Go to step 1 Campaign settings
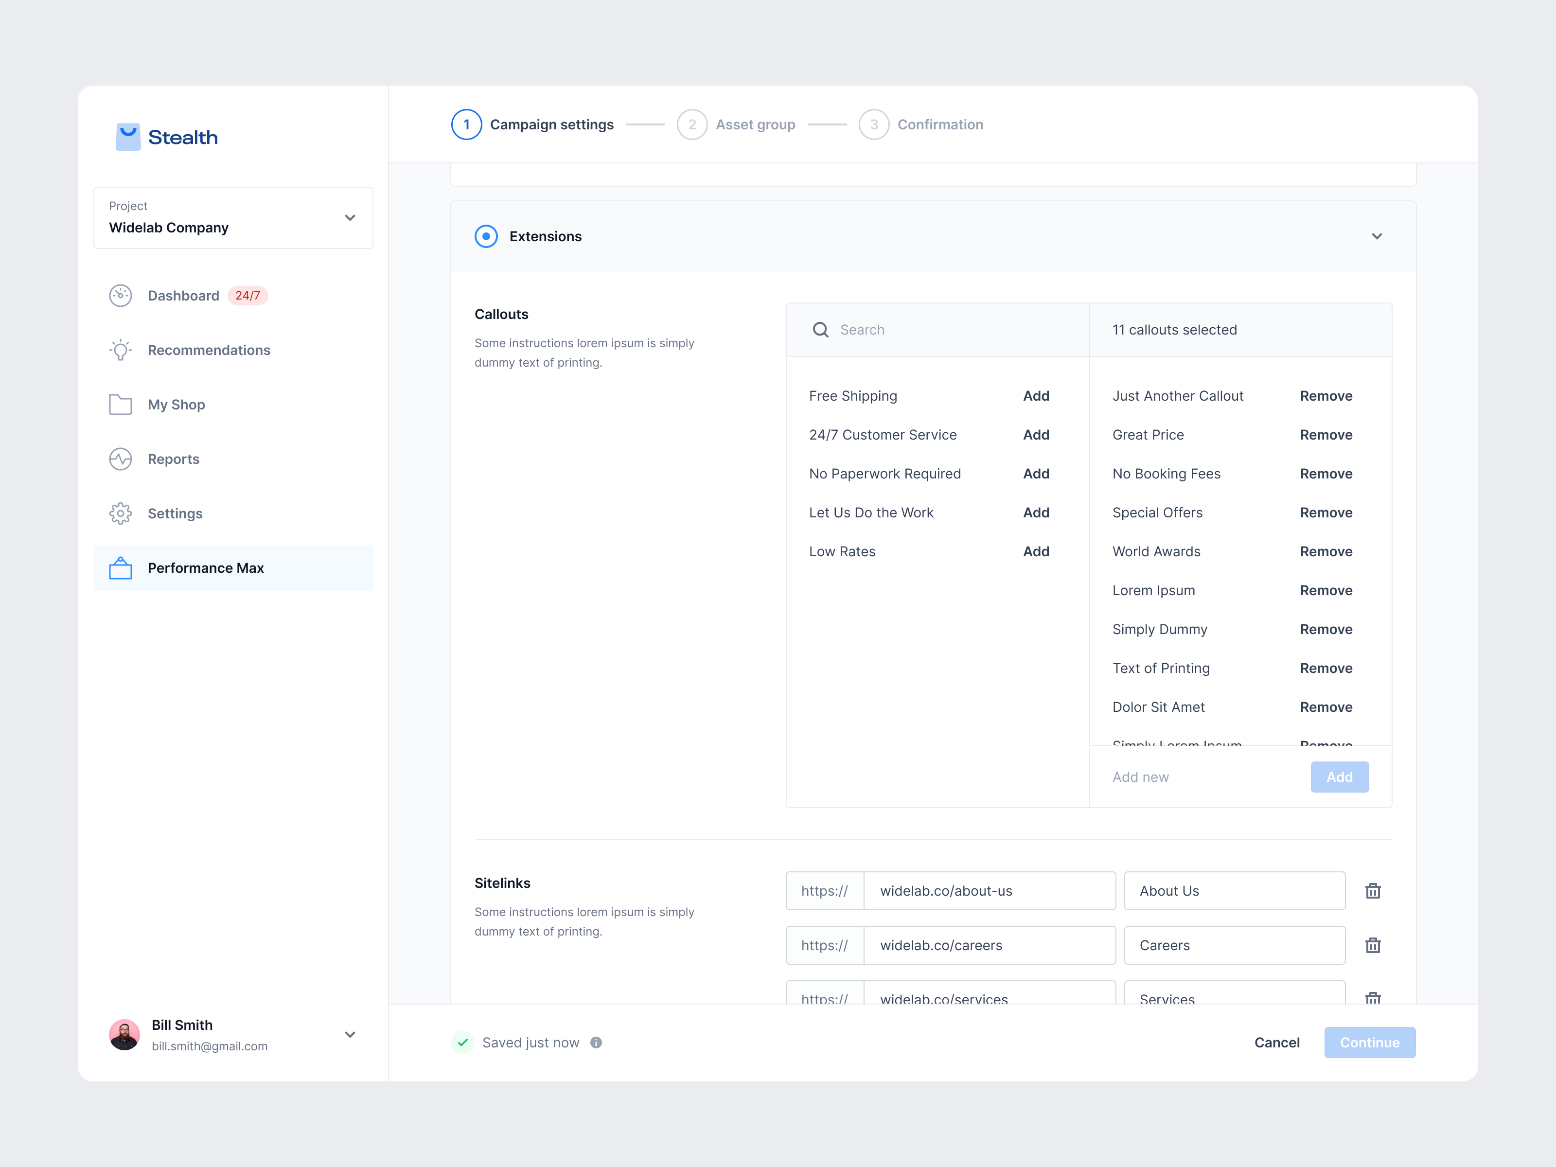Screen dimensions: 1556x1167 pyautogui.click(x=532, y=124)
